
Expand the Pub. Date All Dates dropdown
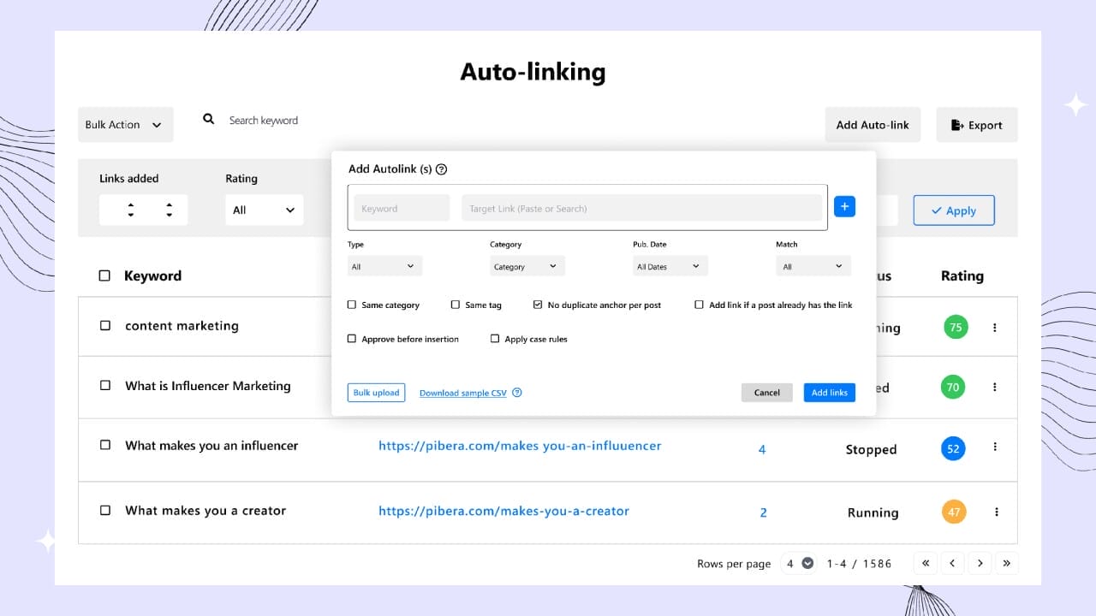670,267
